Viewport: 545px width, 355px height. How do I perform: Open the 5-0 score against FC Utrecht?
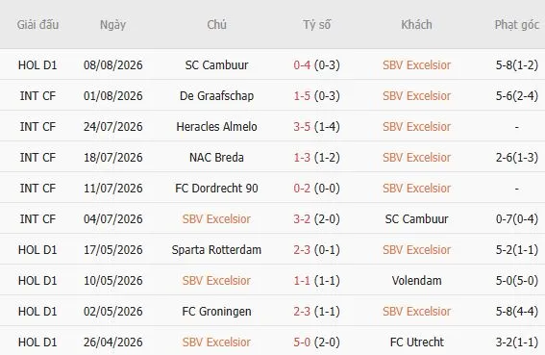(x=302, y=342)
